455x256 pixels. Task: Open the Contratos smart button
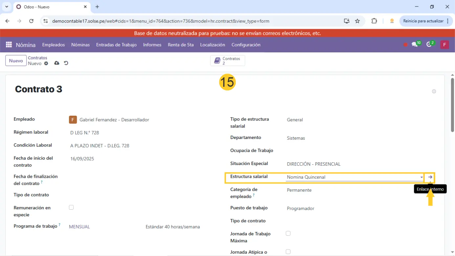[227, 61]
